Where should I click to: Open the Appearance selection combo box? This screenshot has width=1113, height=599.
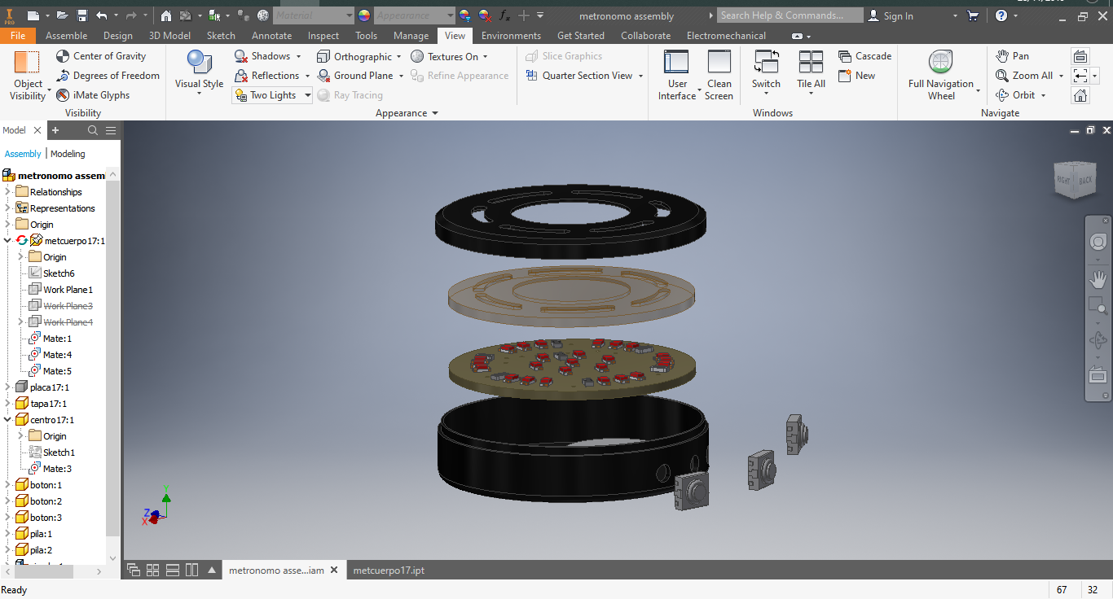click(415, 15)
